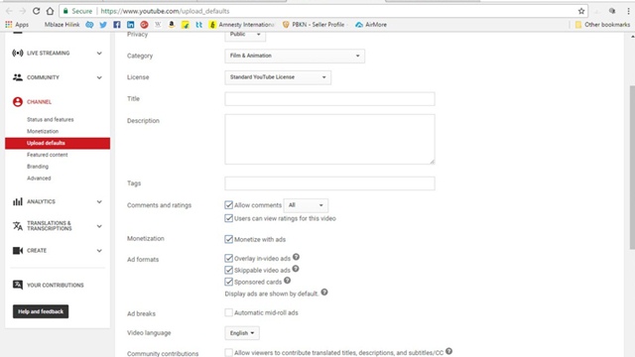635x357 pixels.
Task: Open Branding in sidebar
Action: pos(38,167)
